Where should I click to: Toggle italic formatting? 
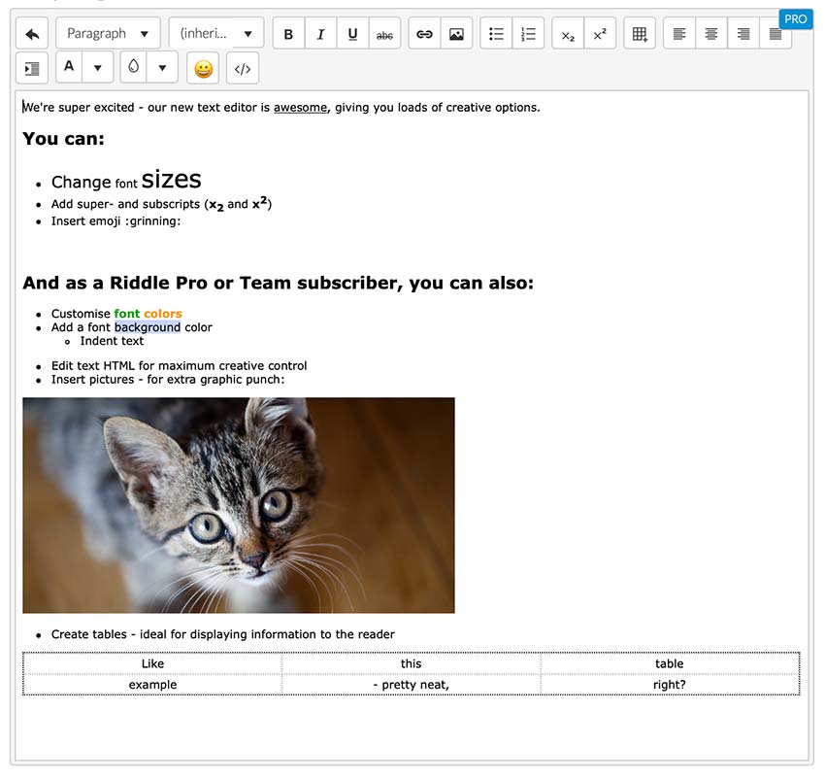320,34
